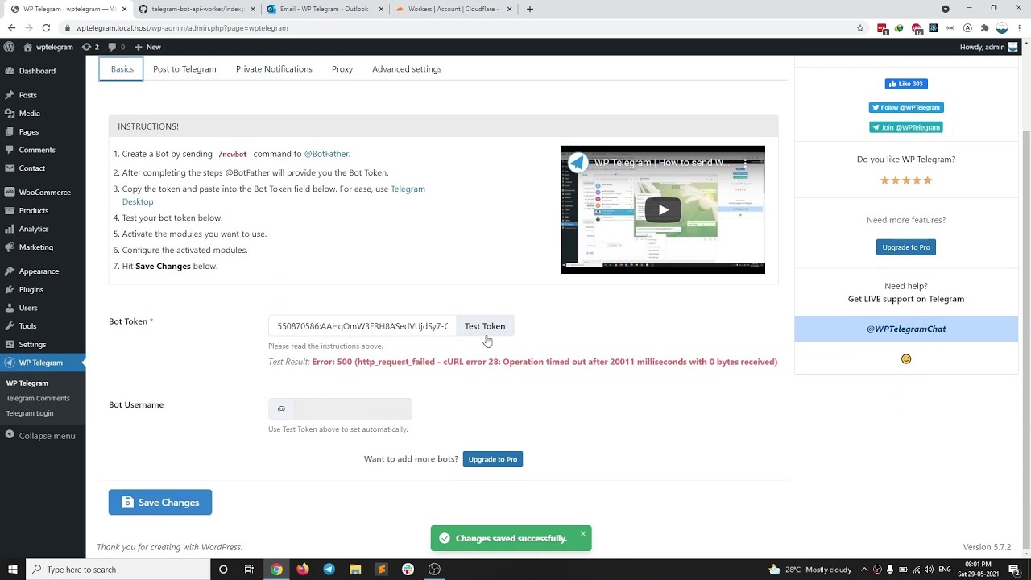Click the Bot Token input field
Screen dimensions: 1031x580
pyautogui.click(x=362, y=326)
